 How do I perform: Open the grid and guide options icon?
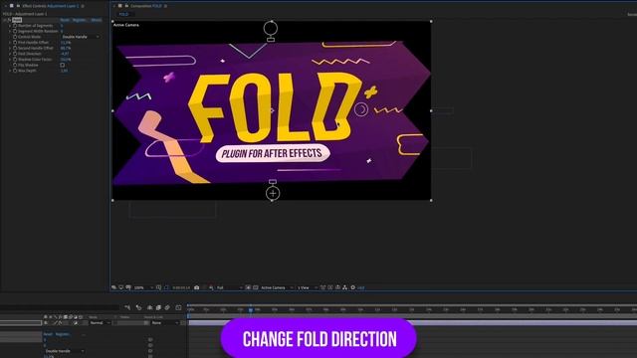[x=159, y=287]
